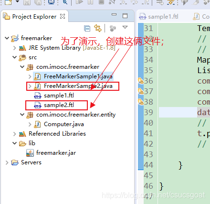210x204 pixels.
Task: Open the New dropdown arrow in toolbar
Action: pos(18,1)
